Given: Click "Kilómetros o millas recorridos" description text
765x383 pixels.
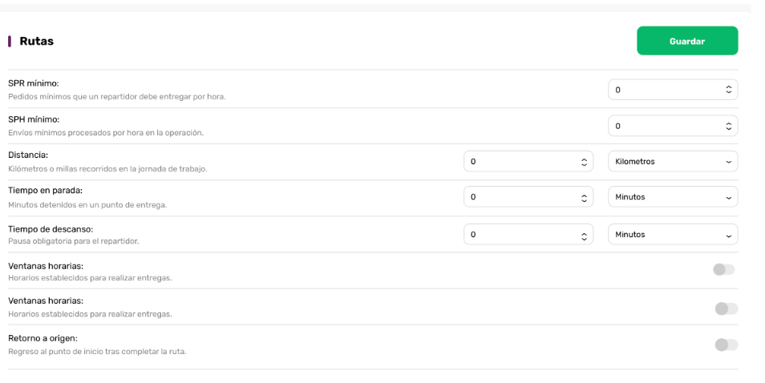Looking at the screenshot, I should point(107,169).
